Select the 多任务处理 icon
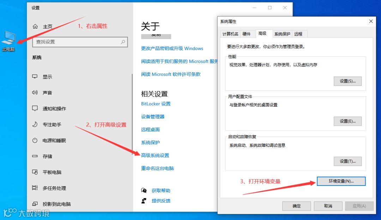Image resolution: width=381 pixels, height=220 pixels. 35,188
